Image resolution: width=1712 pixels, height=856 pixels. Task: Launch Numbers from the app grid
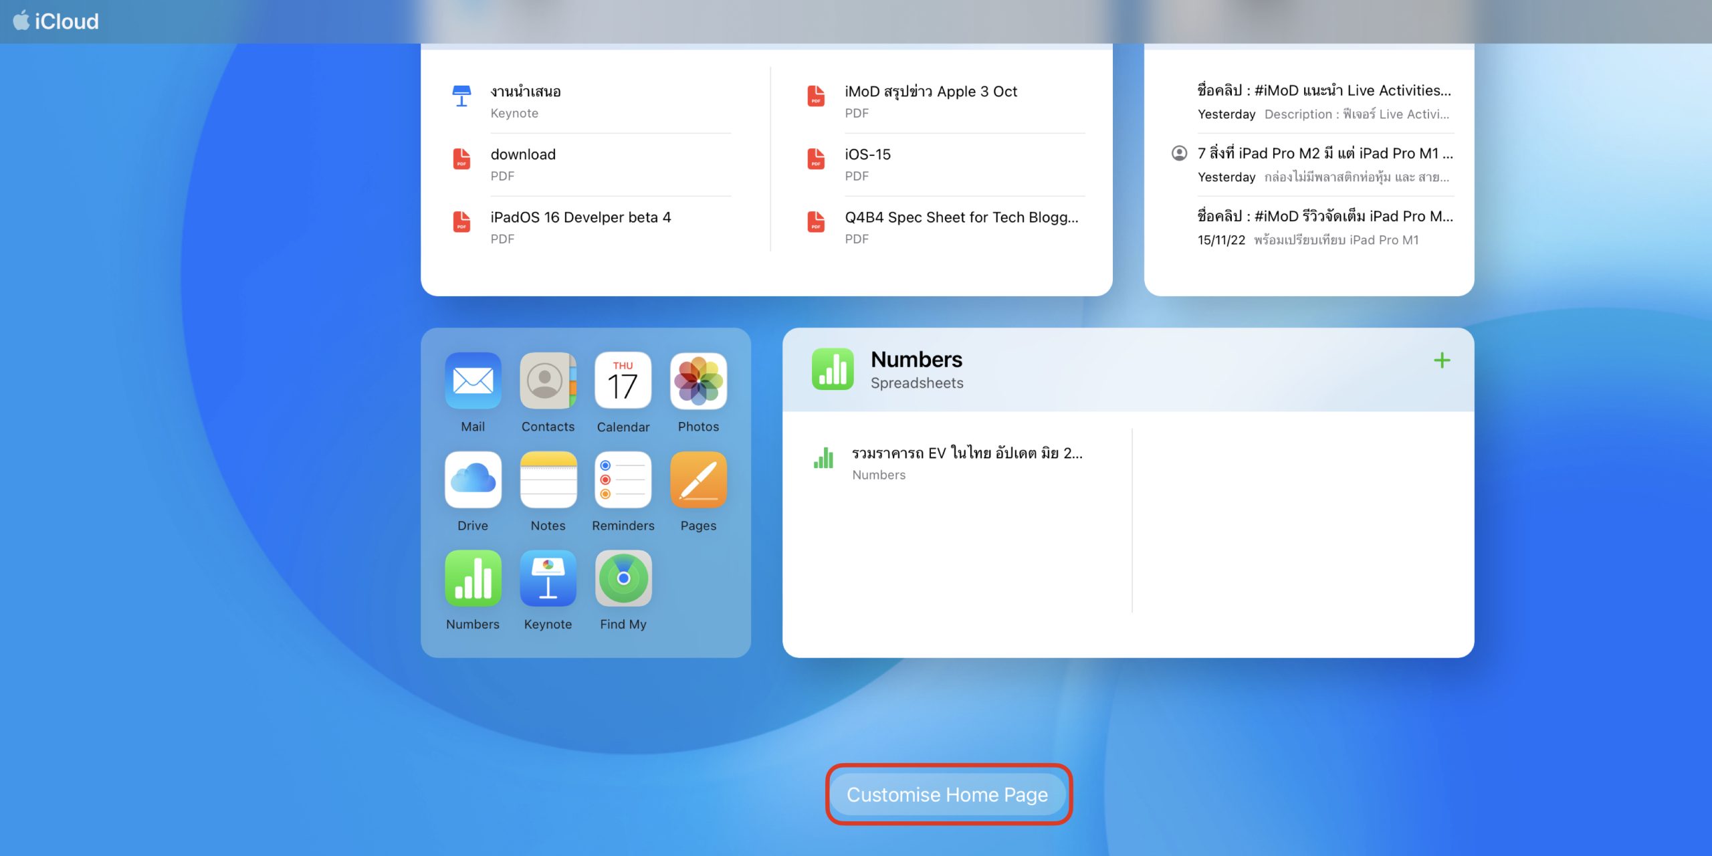(x=473, y=579)
